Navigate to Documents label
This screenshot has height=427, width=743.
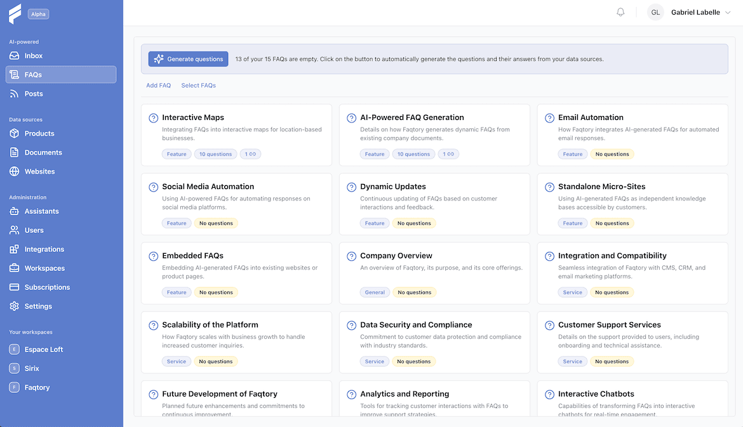(x=43, y=152)
